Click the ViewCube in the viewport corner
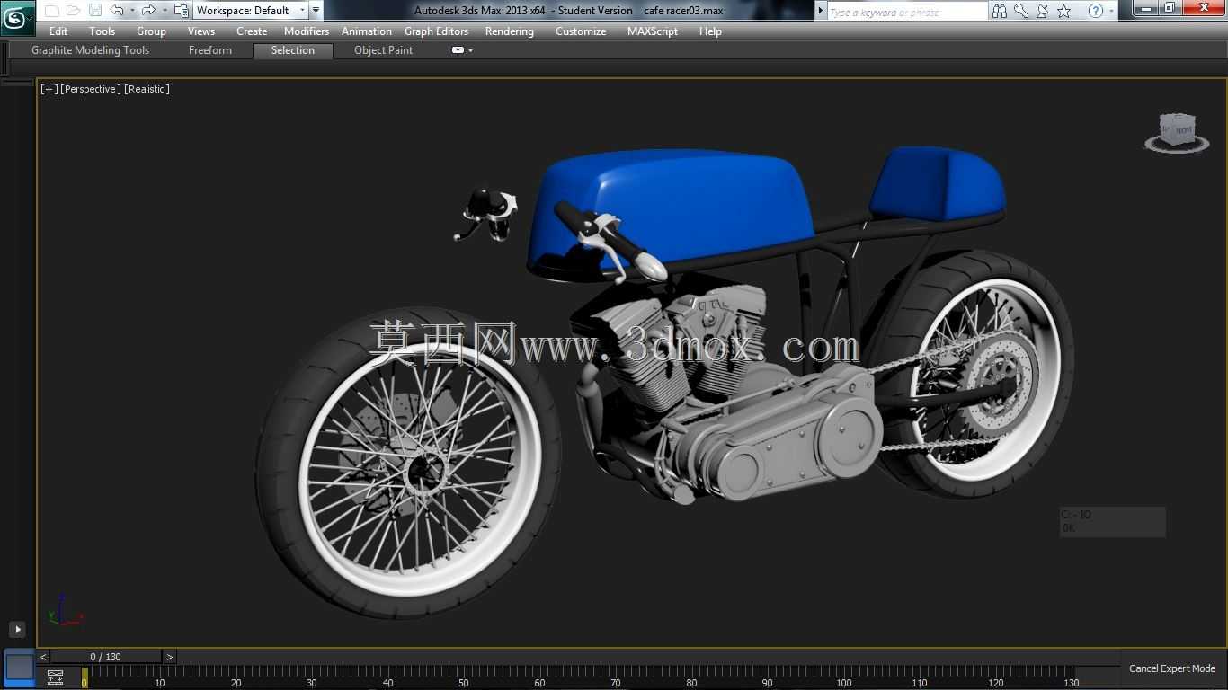This screenshot has height=690, width=1228. pos(1177,131)
